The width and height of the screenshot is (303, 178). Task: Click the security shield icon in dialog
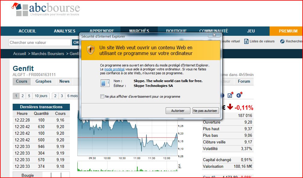90,50
